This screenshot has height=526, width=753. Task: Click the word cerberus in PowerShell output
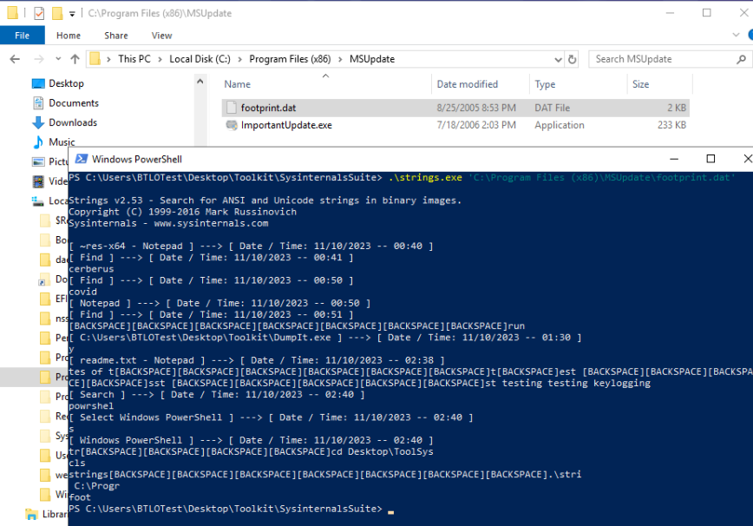91,269
